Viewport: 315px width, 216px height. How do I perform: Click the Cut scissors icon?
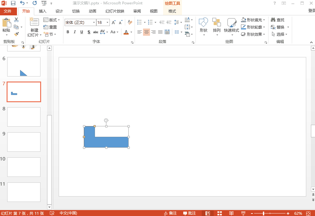[x=16, y=20]
